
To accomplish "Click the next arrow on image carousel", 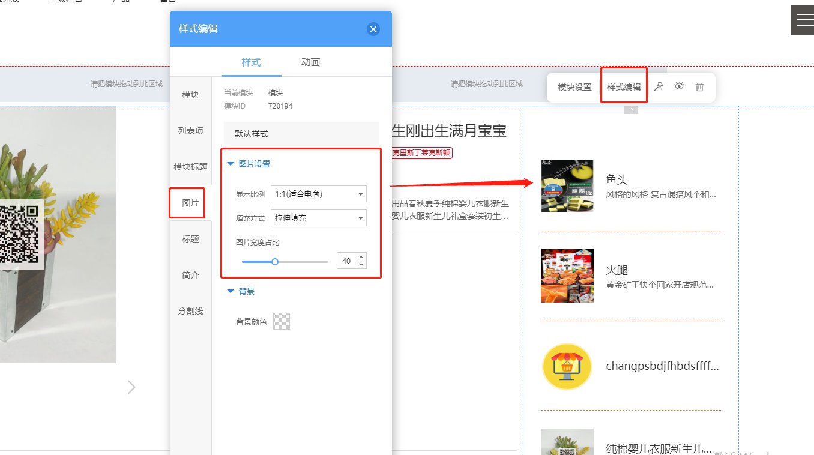I will tap(131, 387).
